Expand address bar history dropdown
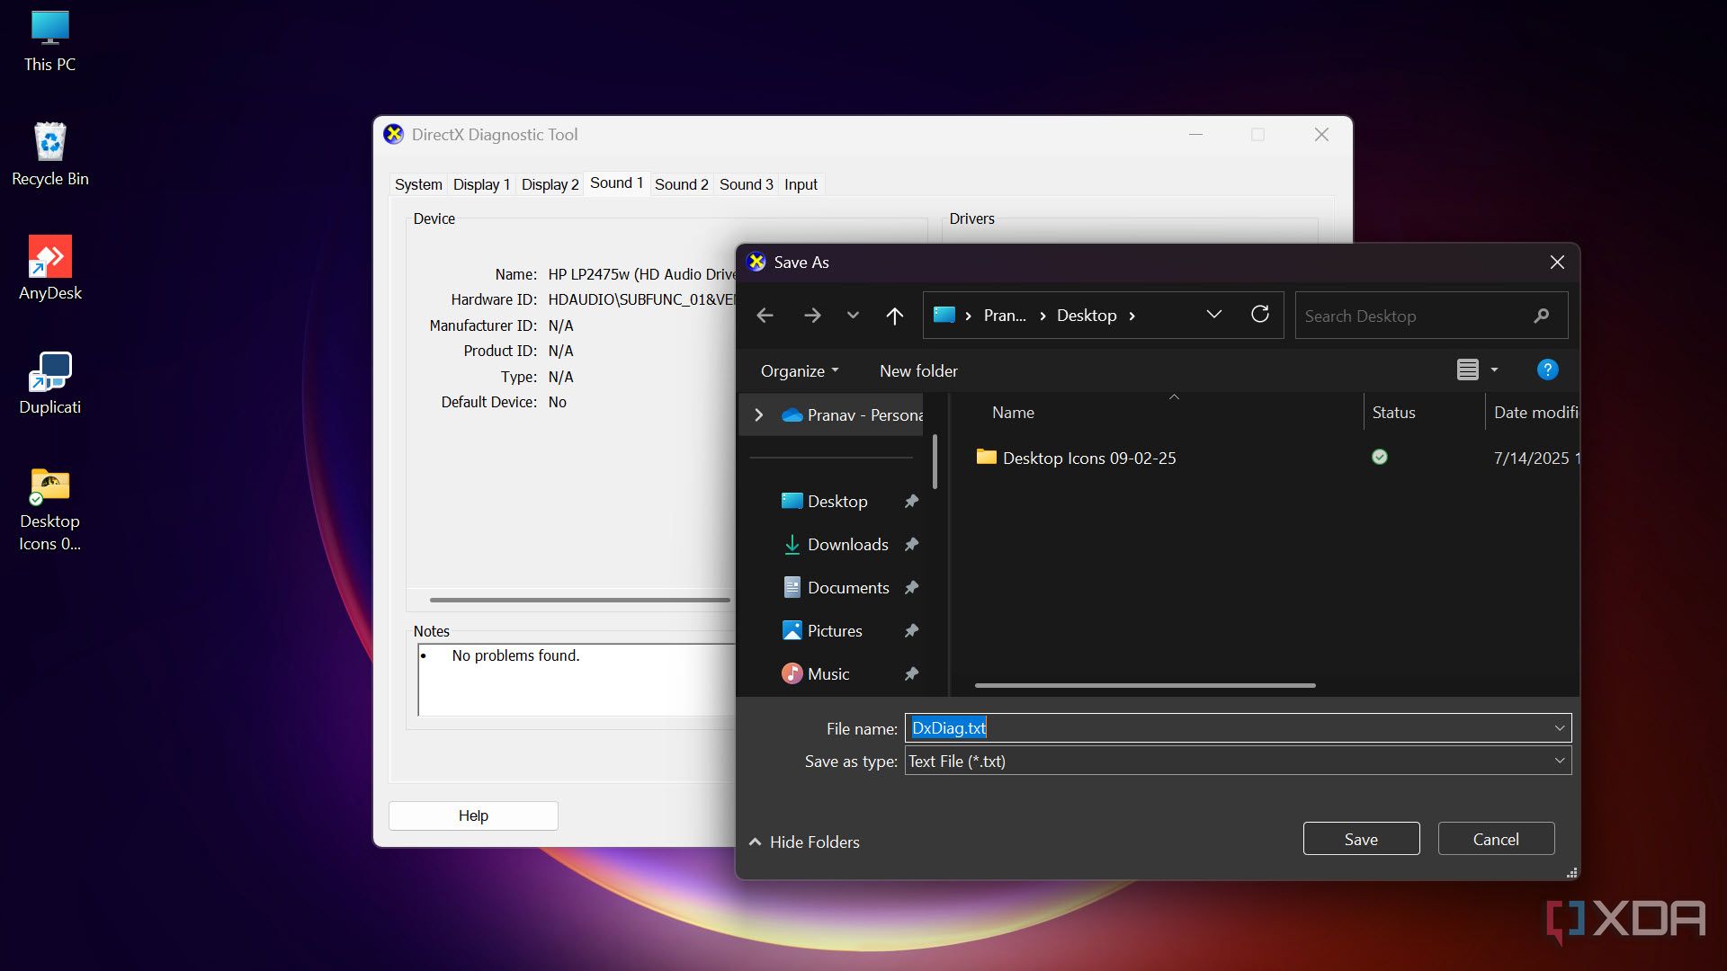Screen dimensions: 1727x971 1214,315
